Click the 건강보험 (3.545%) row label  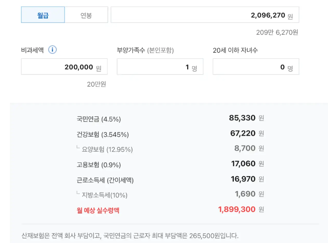click(99, 134)
